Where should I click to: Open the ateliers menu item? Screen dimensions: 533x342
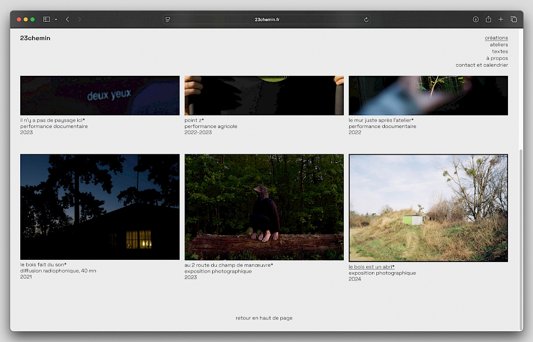(499, 45)
